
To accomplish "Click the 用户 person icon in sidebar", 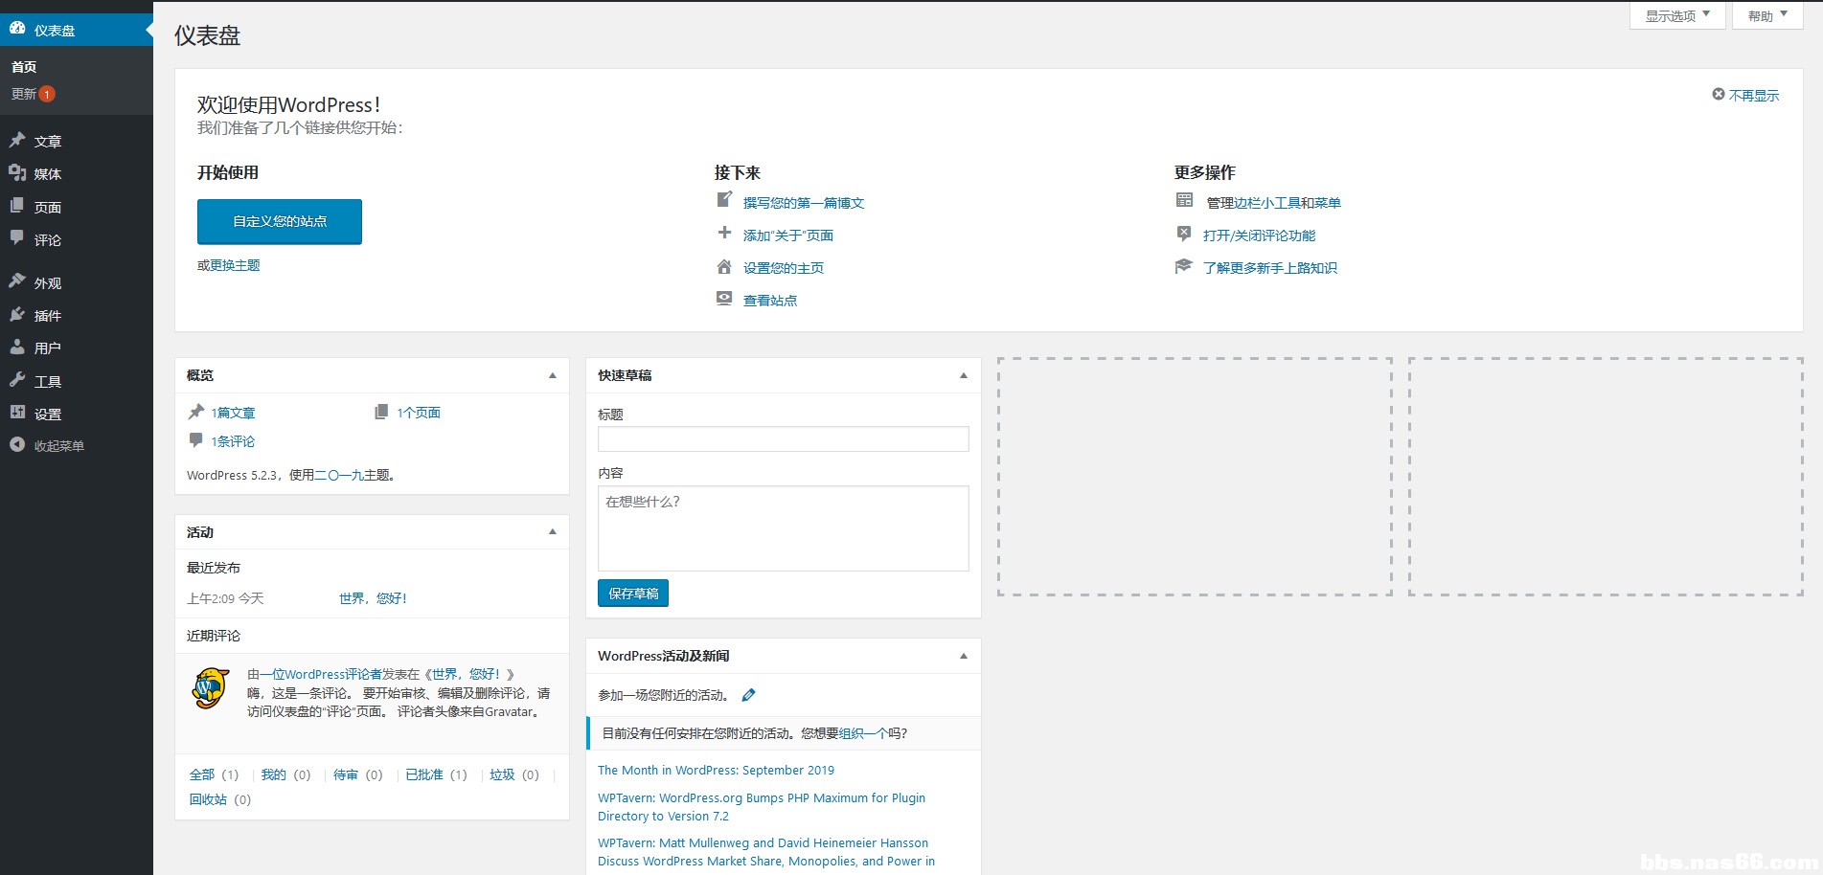I will tap(17, 348).
